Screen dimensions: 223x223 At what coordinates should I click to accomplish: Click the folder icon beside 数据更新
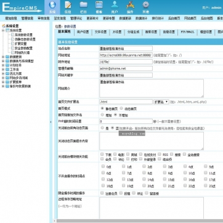pos(7,57)
